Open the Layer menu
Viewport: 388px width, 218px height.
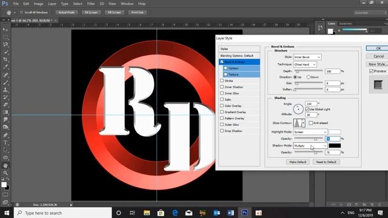click(52, 4)
